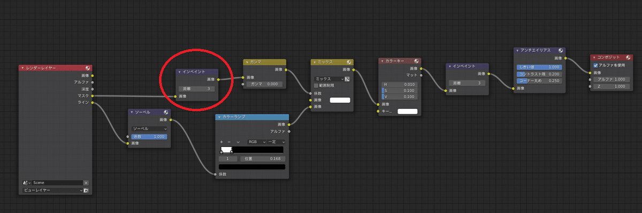Viewport: 642px width, 213px height.
Task: Toggle preview icon on Sobel node header
Action: [166, 113]
